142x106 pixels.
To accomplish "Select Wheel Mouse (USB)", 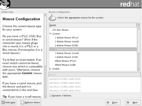I will tap(93, 65).
